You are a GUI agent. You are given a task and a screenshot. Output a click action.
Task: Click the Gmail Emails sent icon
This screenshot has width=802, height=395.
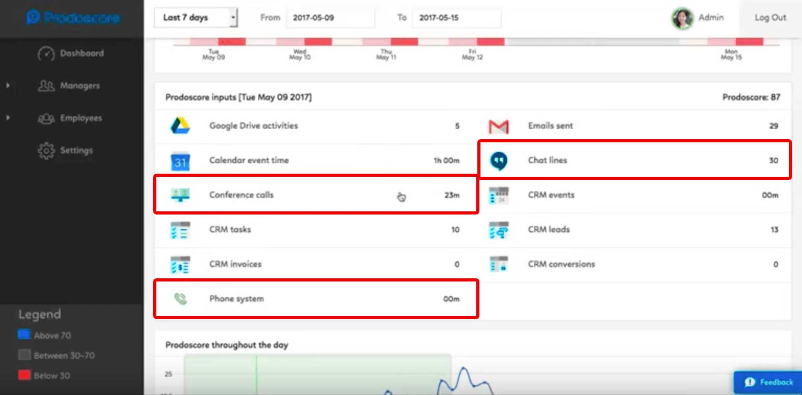[x=498, y=126]
